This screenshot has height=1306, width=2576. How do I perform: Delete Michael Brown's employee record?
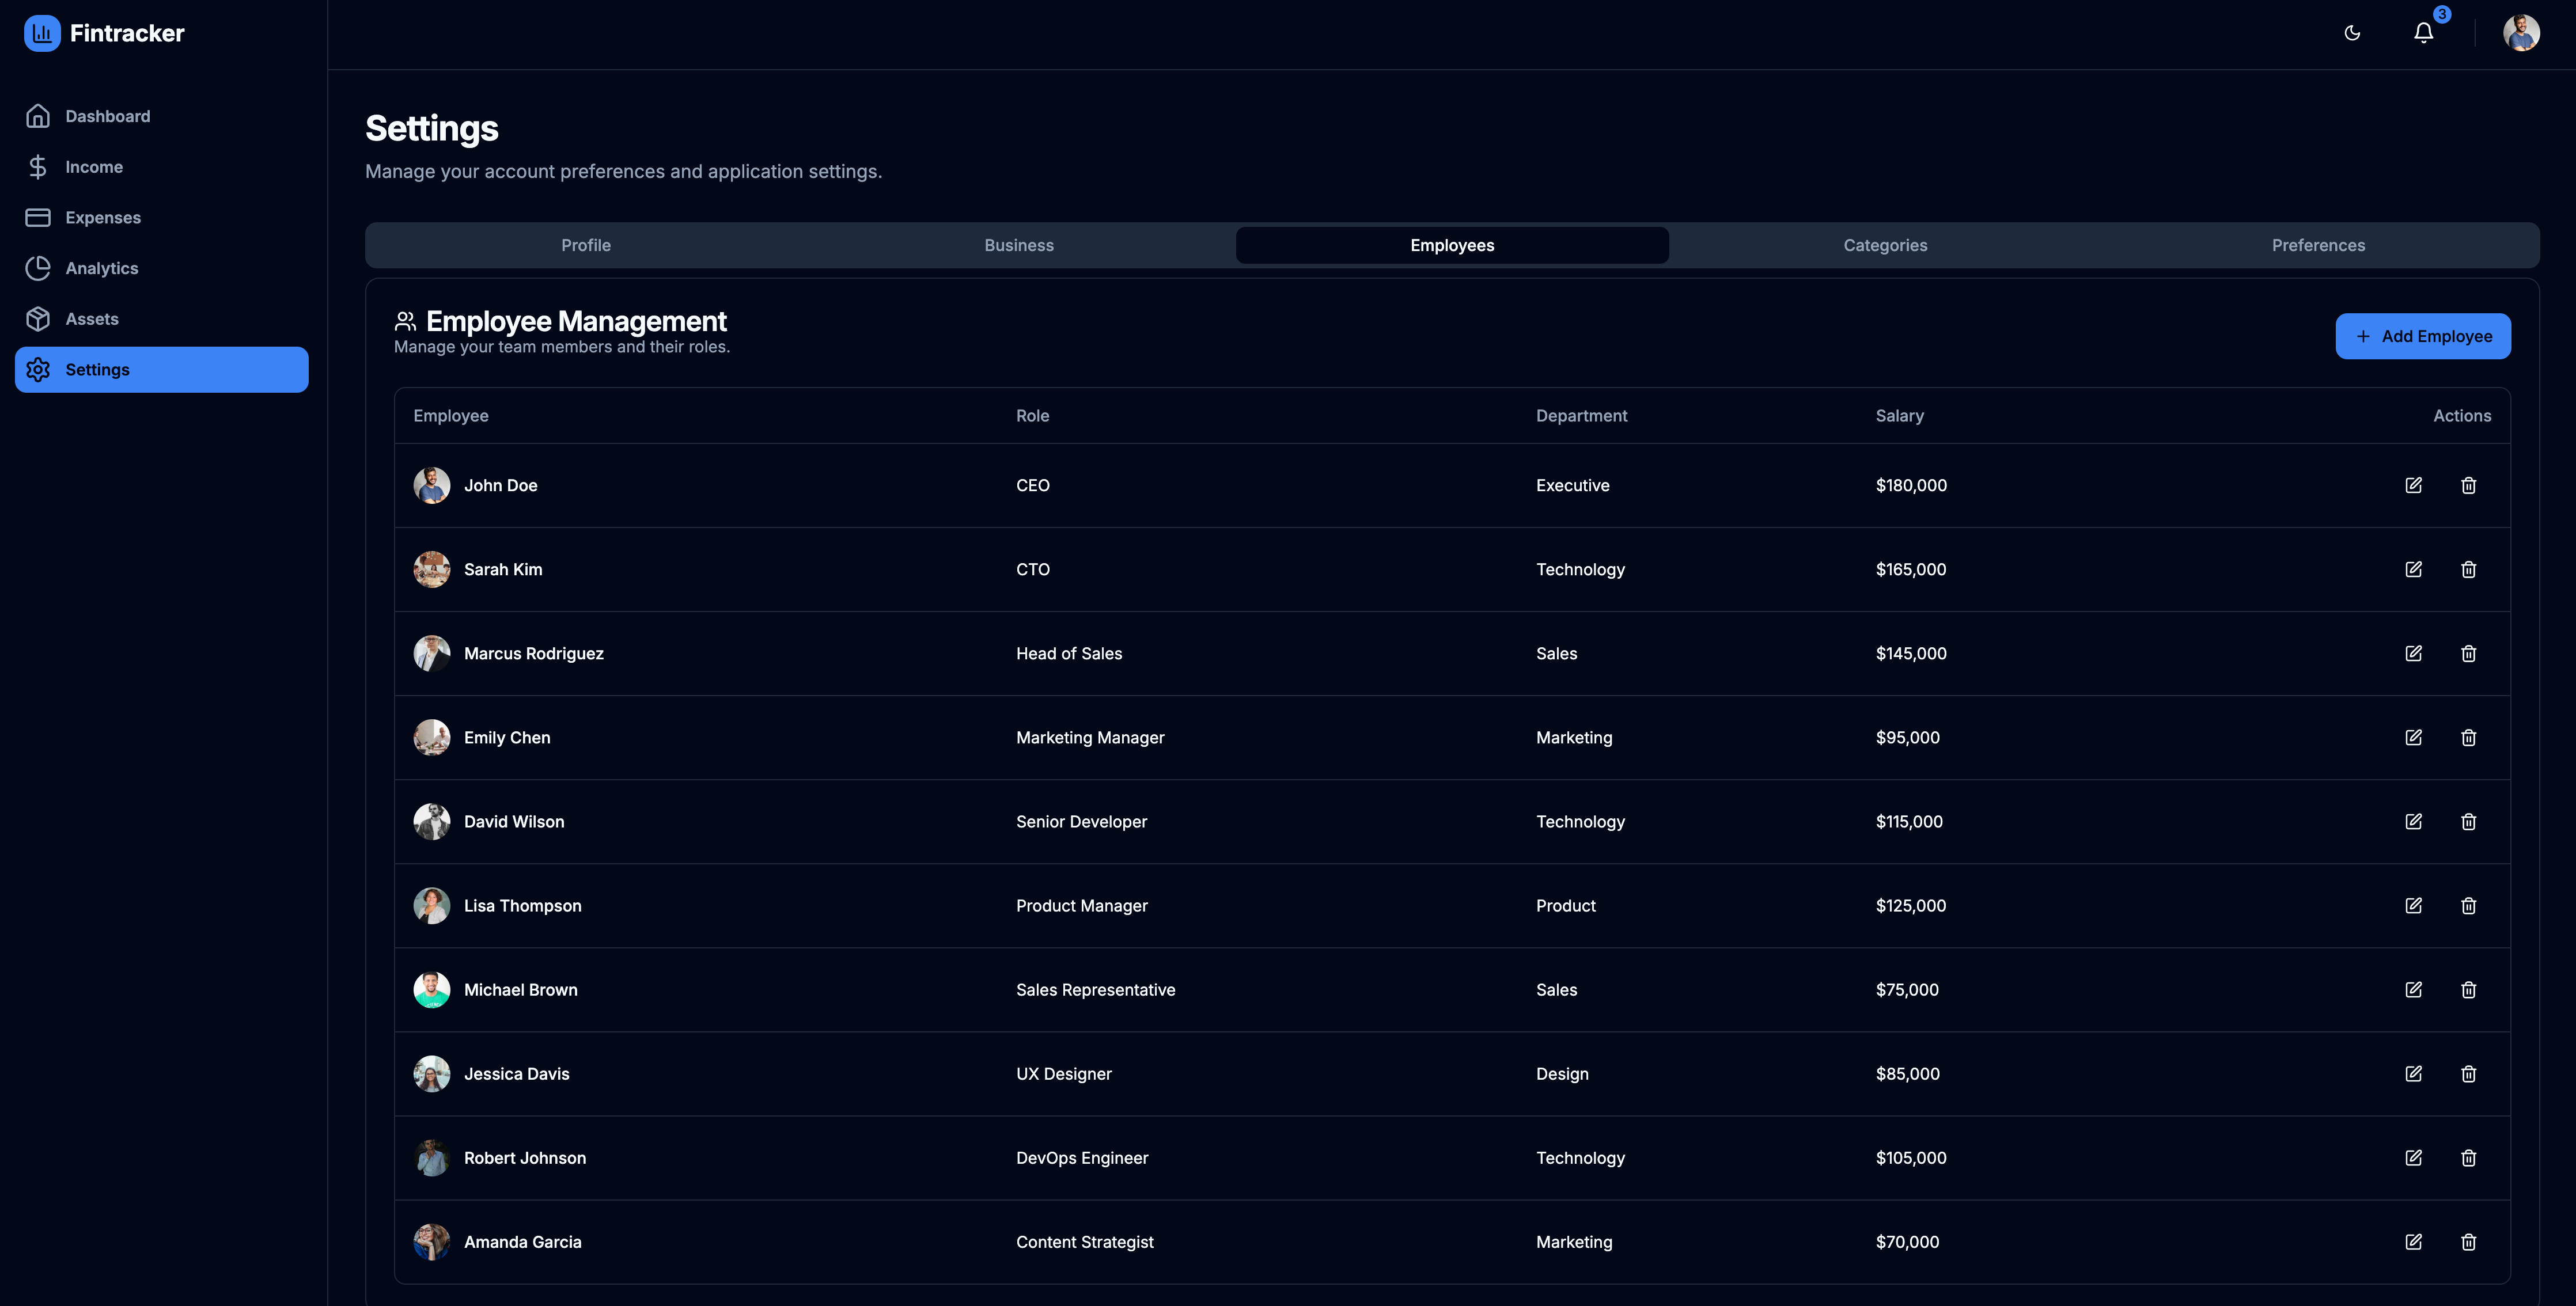click(x=2469, y=989)
